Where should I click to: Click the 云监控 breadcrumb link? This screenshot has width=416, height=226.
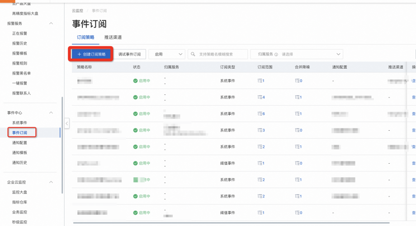coord(77,10)
